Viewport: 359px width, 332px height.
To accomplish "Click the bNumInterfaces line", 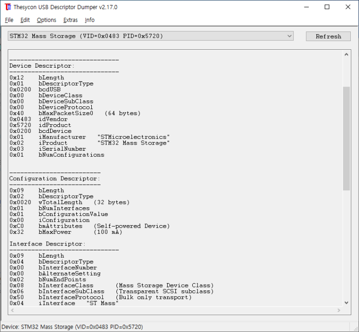I will tap(49, 208).
